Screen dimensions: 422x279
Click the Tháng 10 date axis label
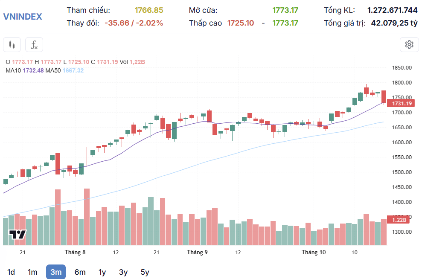314,253
